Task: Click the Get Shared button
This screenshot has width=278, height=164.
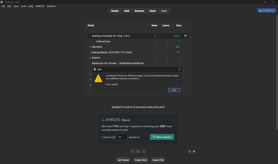Action: coord(123,160)
